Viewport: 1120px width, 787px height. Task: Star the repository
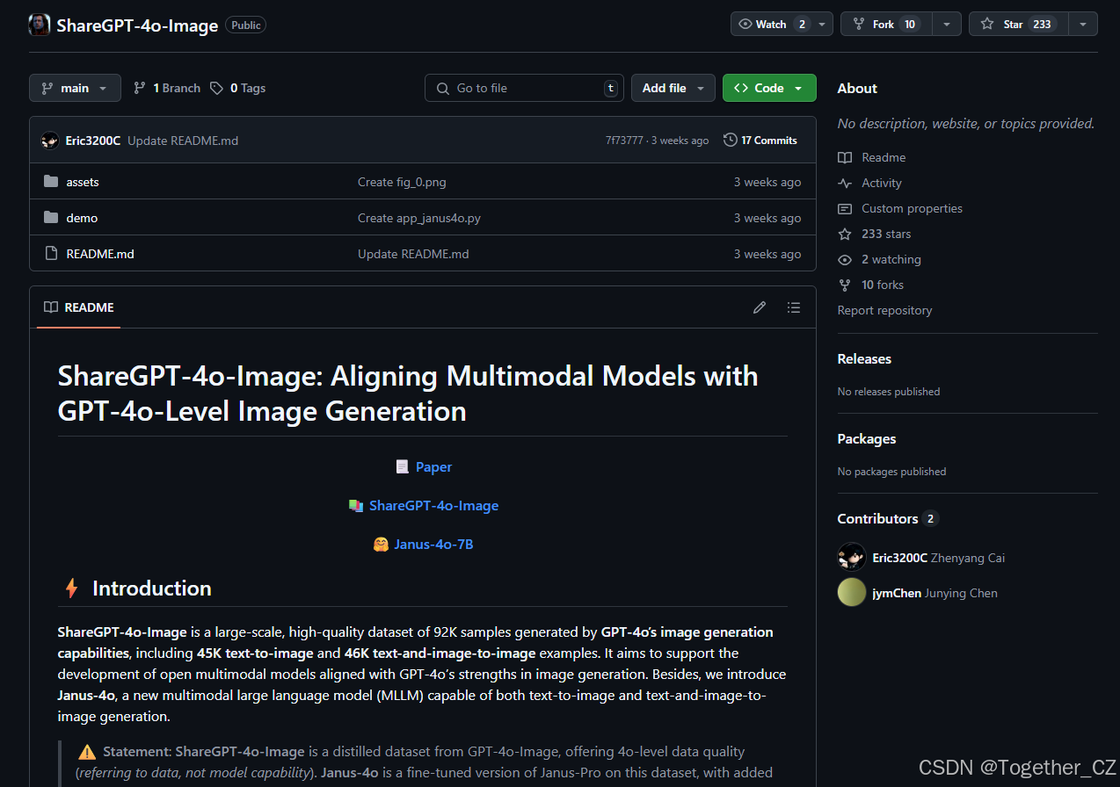coord(1019,24)
